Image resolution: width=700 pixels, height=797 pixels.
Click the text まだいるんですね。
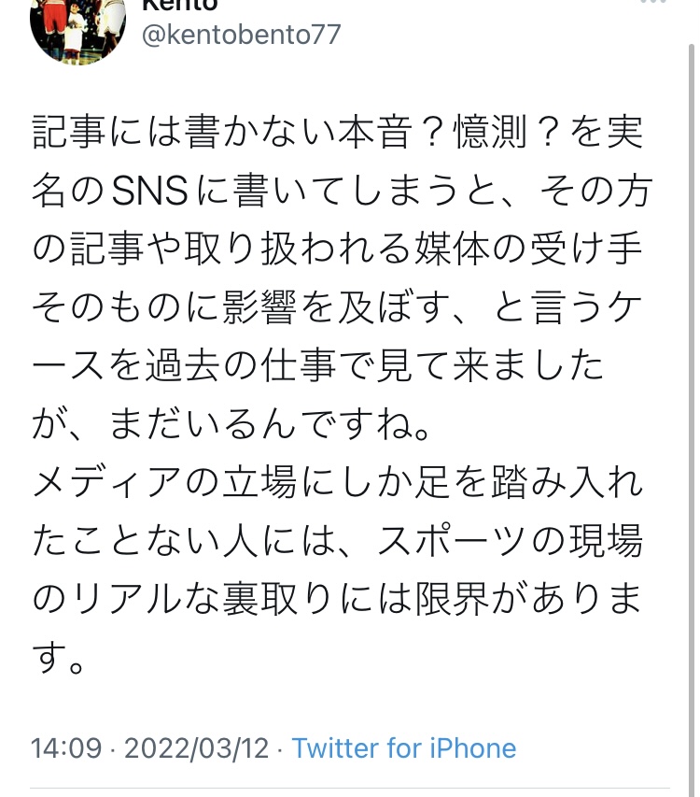[270, 425]
